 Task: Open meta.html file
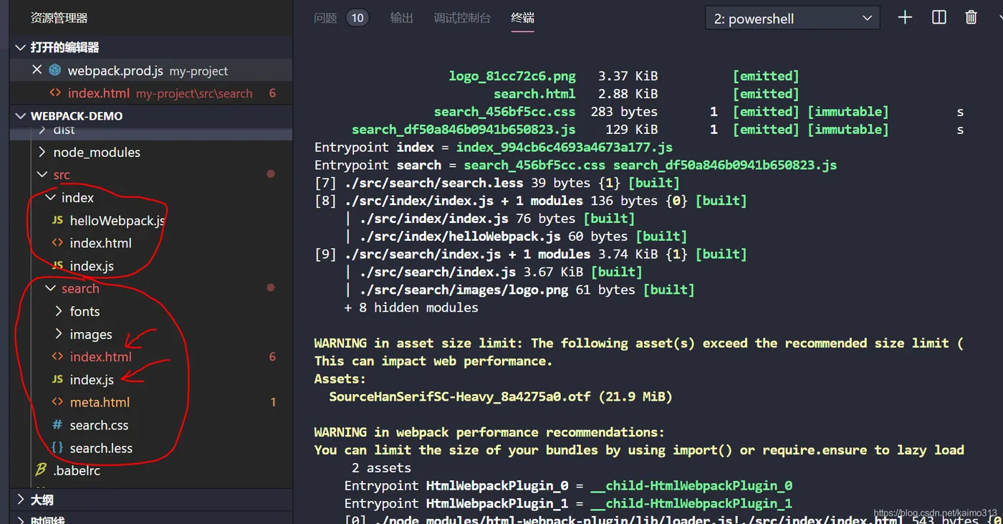pos(100,403)
